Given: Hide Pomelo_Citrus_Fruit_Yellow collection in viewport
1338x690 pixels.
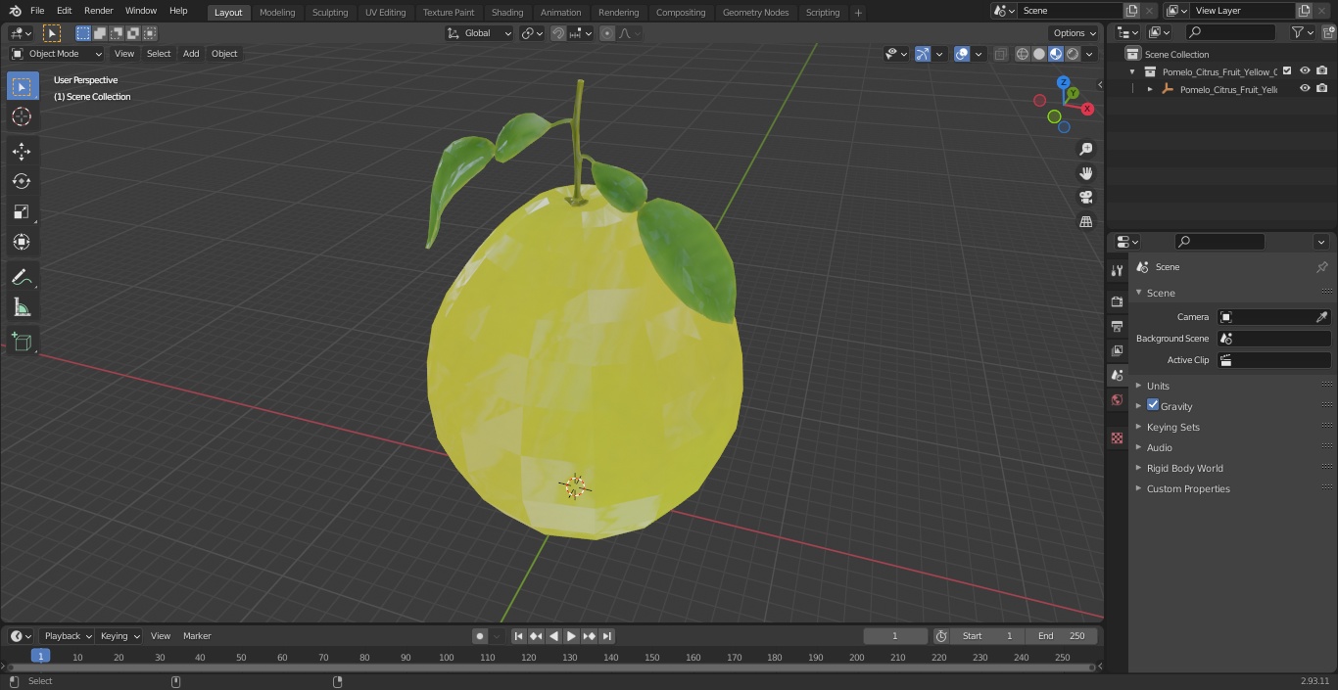Looking at the screenshot, I should [1305, 70].
